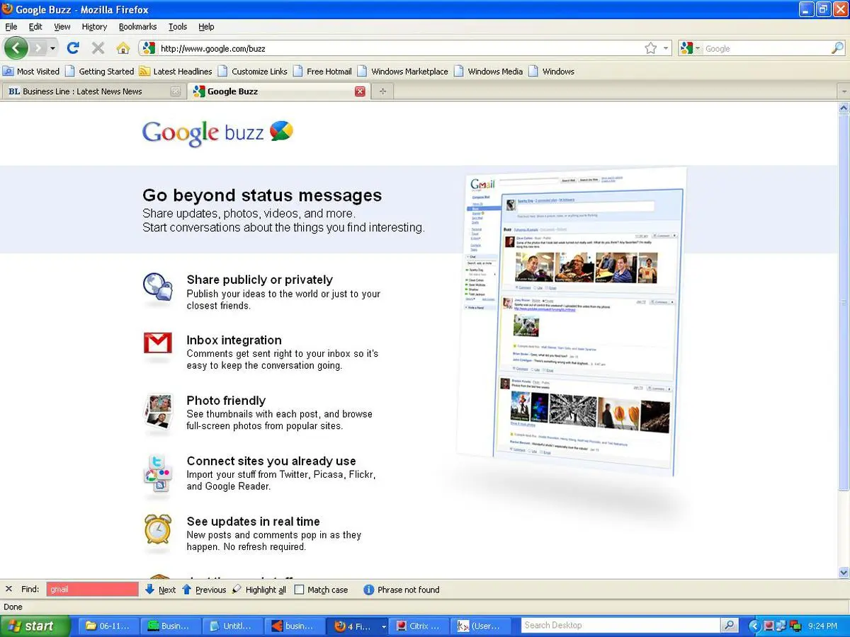This screenshot has width=850, height=637.
Task: Bookmark this page with the star icon
Action: point(651,48)
